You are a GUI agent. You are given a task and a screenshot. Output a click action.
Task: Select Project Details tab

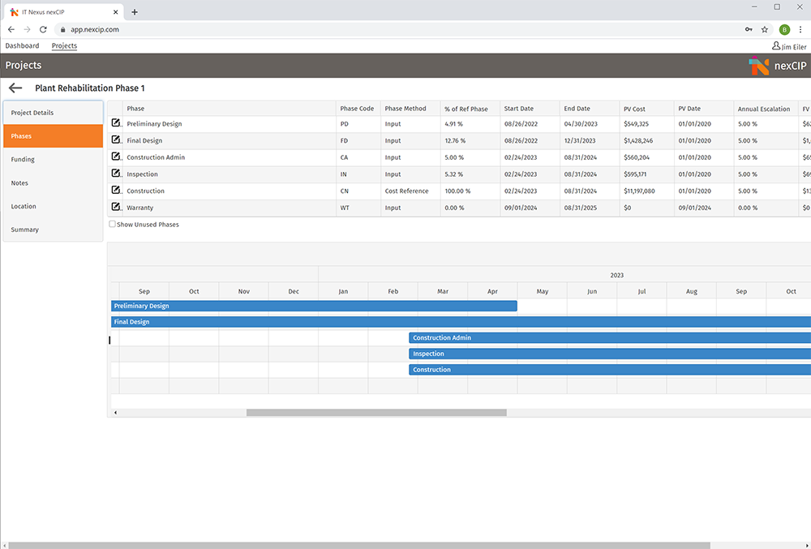pyautogui.click(x=54, y=113)
